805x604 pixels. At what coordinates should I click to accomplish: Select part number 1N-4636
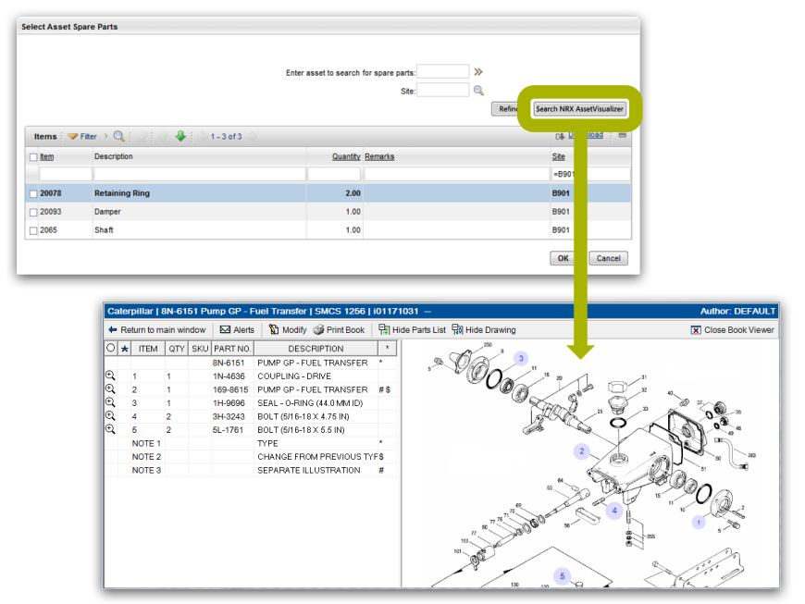pos(229,376)
